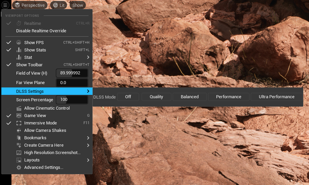Set DLSS Mode to Ultra Performance
This screenshot has width=309, height=185.
(x=276, y=97)
